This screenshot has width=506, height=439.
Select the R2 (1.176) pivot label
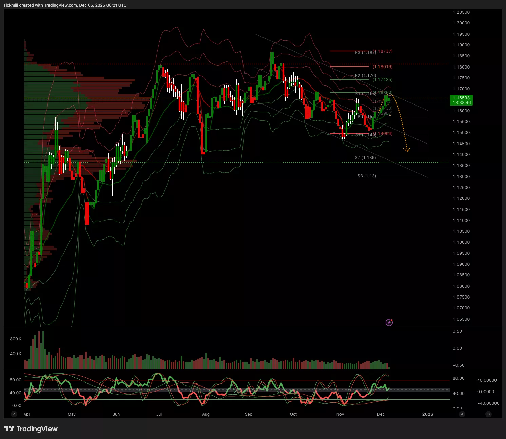pos(366,76)
